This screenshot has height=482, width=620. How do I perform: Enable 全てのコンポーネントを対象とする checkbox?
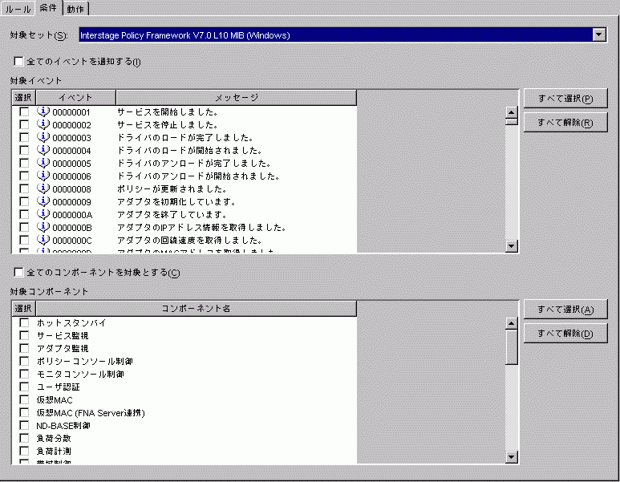tap(18, 272)
